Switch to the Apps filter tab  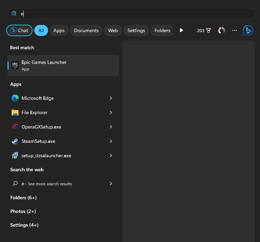click(x=59, y=30)
